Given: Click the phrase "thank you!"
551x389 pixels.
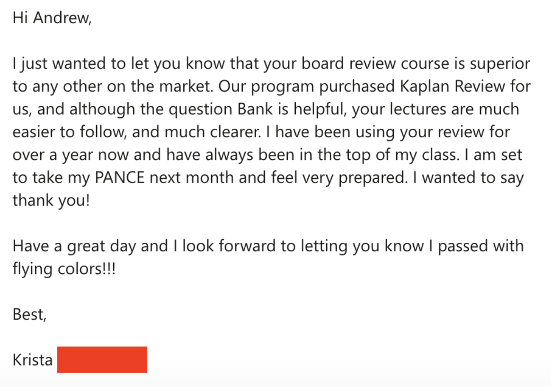Looking at the screenshot, I should (x=51, y=200).
